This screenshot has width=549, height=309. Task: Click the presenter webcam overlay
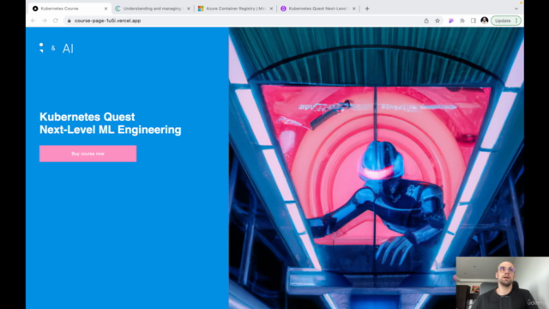503,282
